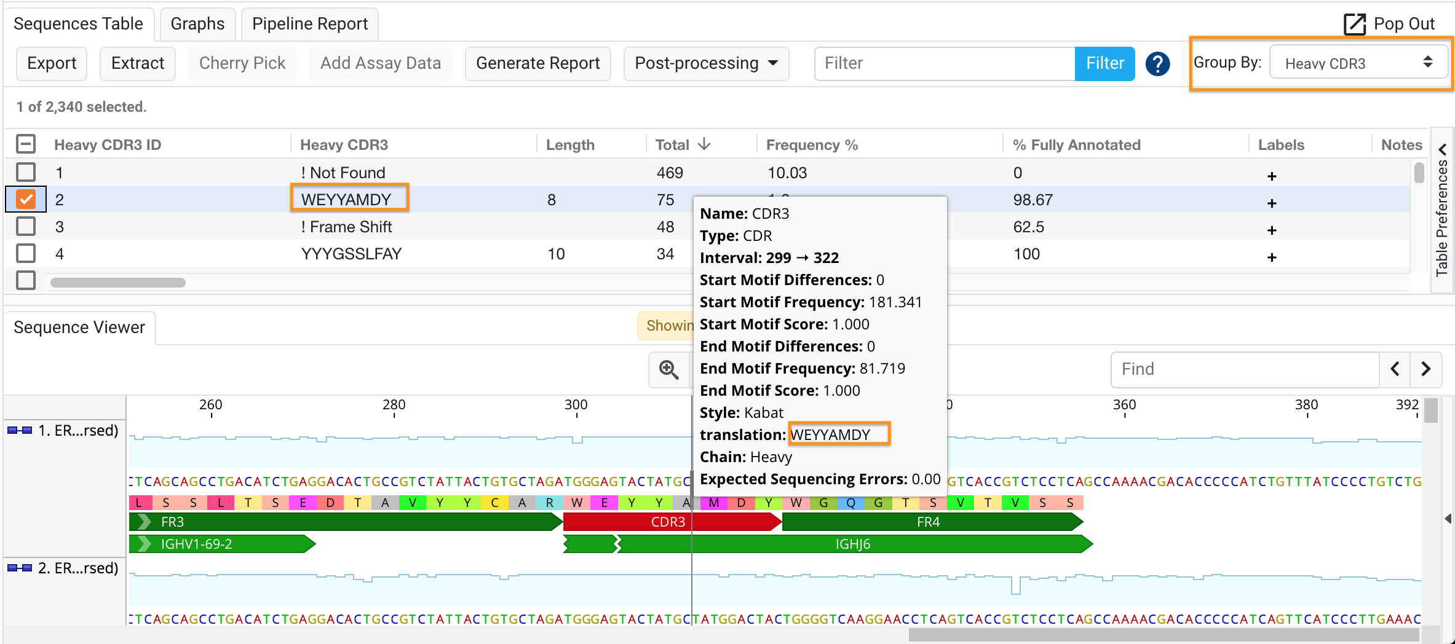The image size is (1455, 644).
Task: Toggle the select-all header checkbox
Action: click(x=26, y=144)
